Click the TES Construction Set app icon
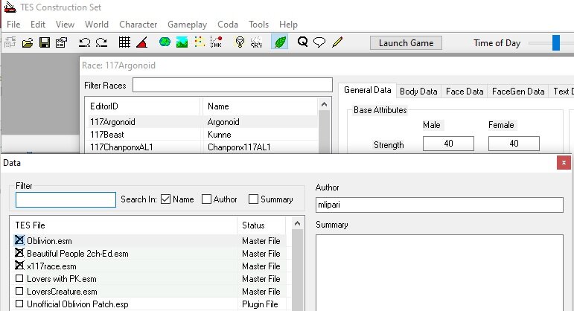The image size is (574, 311). 10,7
